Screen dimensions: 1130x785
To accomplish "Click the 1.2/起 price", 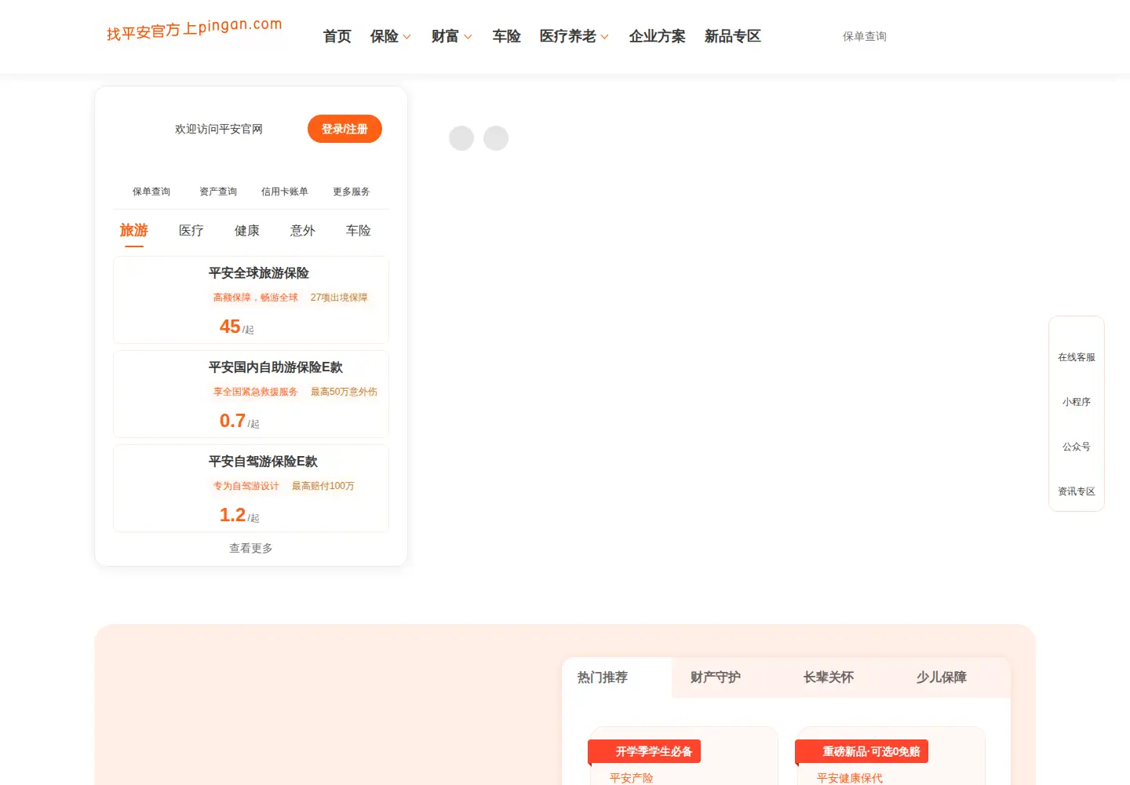I will pyautogui.click(x=239, y=515).
